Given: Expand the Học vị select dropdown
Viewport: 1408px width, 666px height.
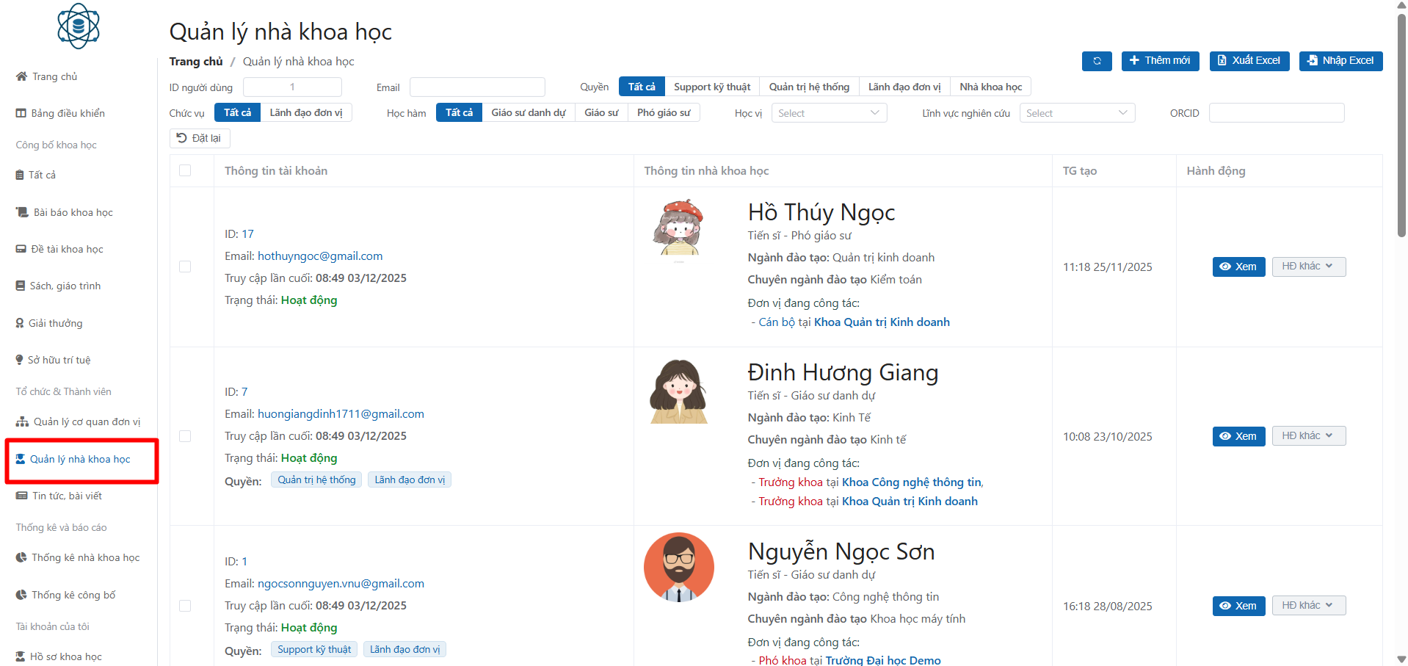Looking at the screenshot, I should (828, 113).
